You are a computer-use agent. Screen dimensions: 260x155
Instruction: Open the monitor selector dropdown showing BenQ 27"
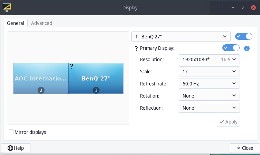181,37
